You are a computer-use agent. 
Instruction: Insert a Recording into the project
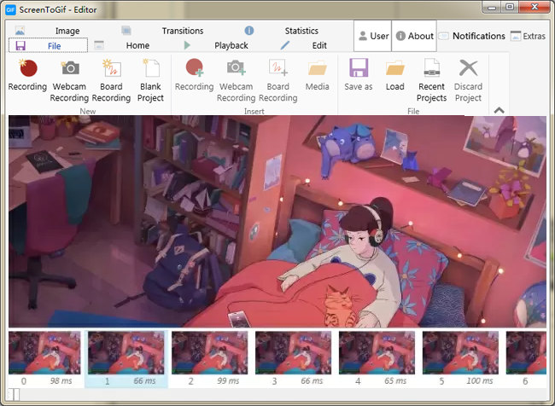click(195, 75)
